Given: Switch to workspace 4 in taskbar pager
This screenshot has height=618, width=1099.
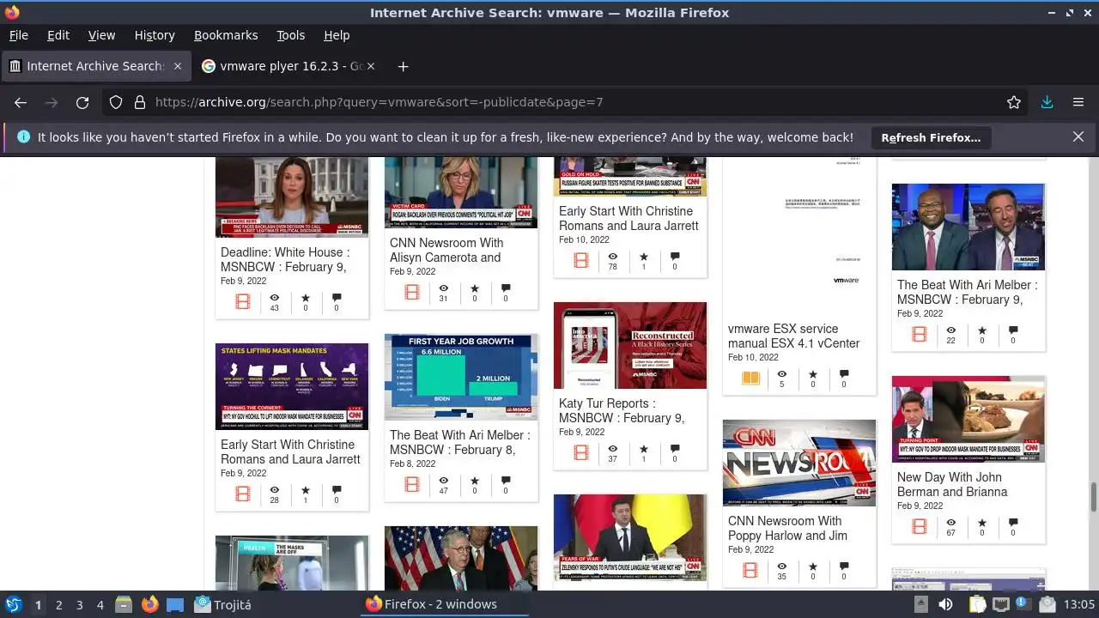Looking at the screenshot, I should (100, 604).
